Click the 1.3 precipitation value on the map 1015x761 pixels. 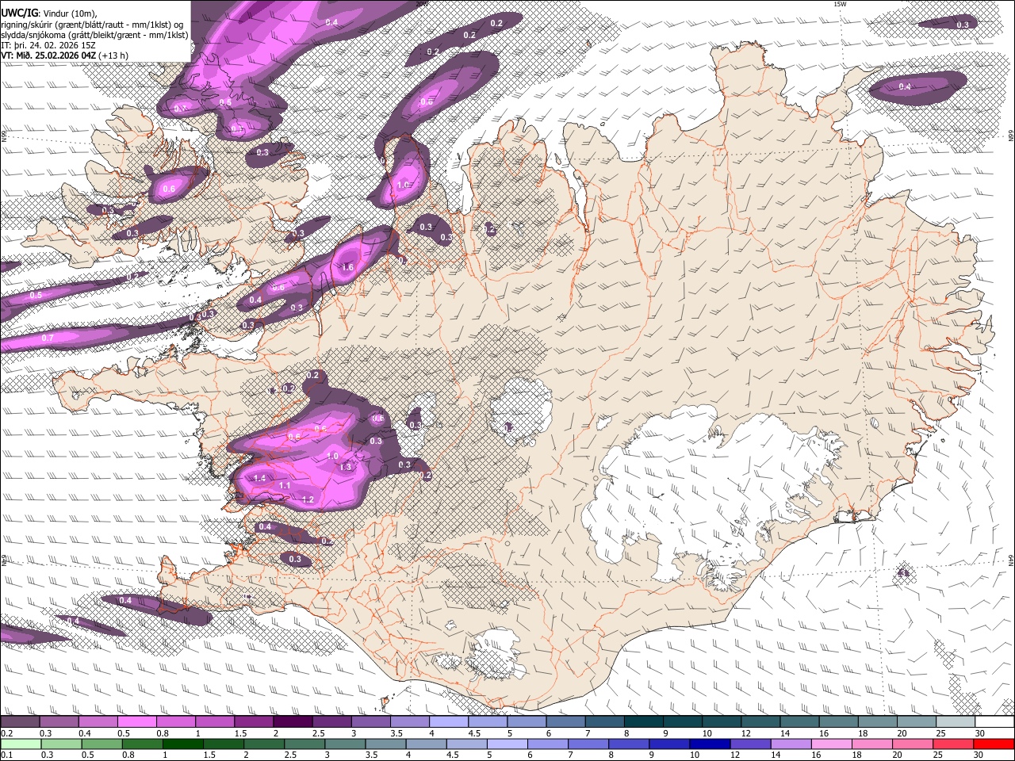click(345, 467)
